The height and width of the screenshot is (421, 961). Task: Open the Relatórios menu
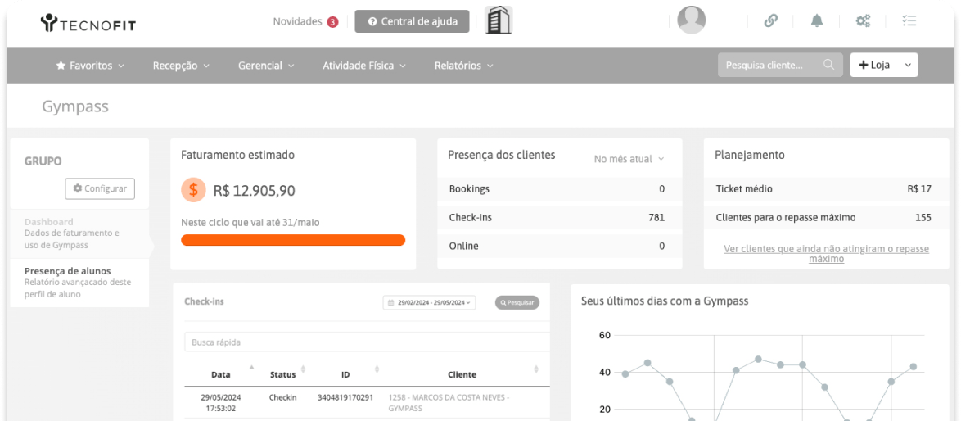pyautogui.click(x=463, y=65)
